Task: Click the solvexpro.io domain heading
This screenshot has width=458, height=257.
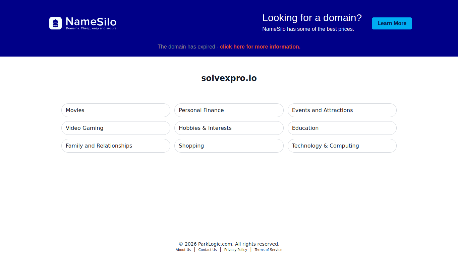Action: (x=229, y=78)
